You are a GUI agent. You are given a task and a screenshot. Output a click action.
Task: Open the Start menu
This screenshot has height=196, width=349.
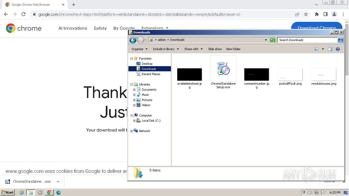coord(8,192)
